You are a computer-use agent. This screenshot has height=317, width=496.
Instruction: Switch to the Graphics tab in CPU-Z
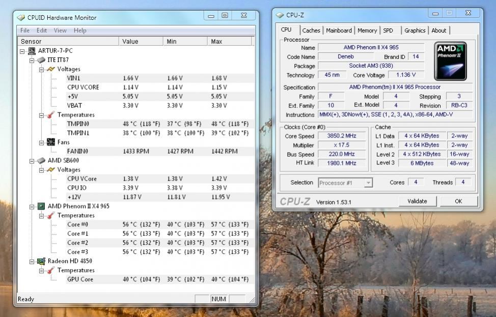click(415, 31)
